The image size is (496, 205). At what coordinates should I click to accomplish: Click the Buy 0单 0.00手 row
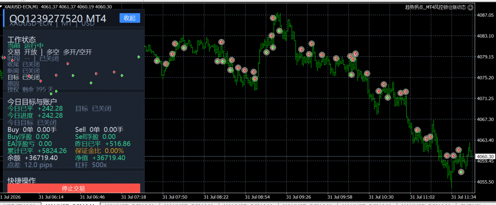32,129
